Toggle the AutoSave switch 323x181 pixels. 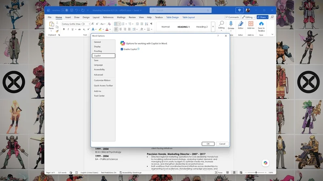(65, 10)
